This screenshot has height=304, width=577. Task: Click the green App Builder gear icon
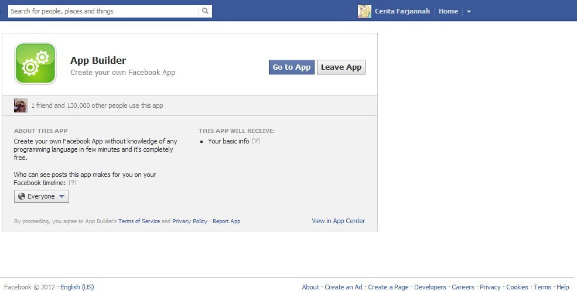(35, 63)
